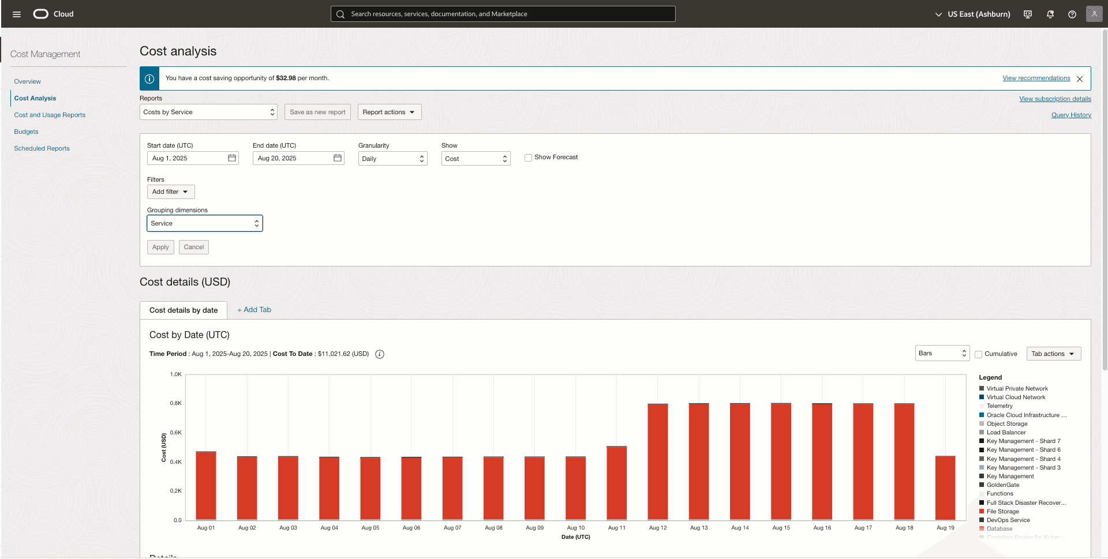
Task: Open the End date calendar picker
Action: pyautogui.click(x=337, y=157)
